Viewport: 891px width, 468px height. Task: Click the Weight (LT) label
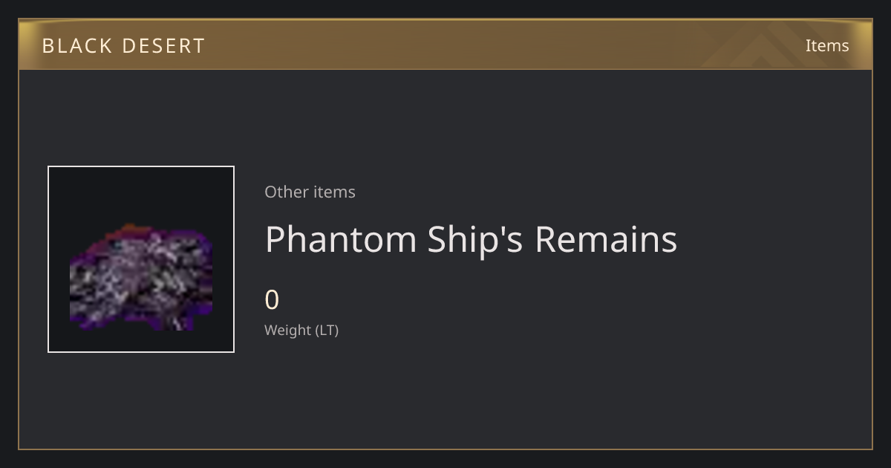tap(301, 330)
